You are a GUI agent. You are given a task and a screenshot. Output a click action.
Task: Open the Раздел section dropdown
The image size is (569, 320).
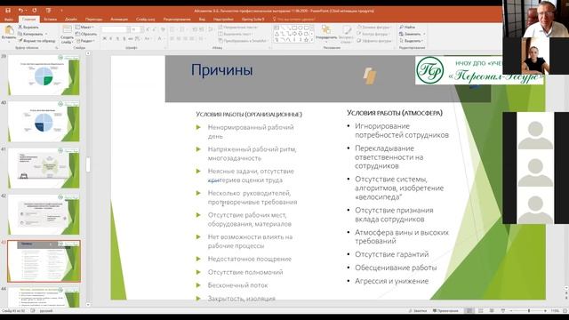tap(85, 41)
